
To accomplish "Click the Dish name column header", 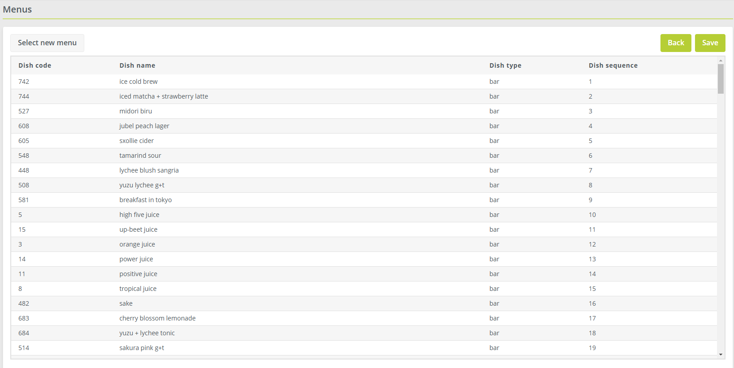I will [x=137, y=65].
